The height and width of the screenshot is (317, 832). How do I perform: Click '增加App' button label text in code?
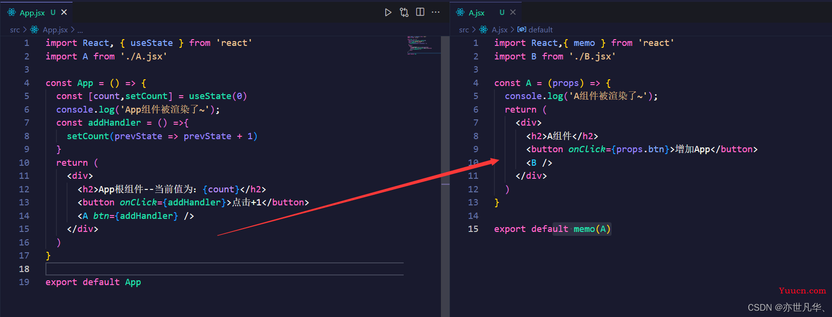[692, 149]
